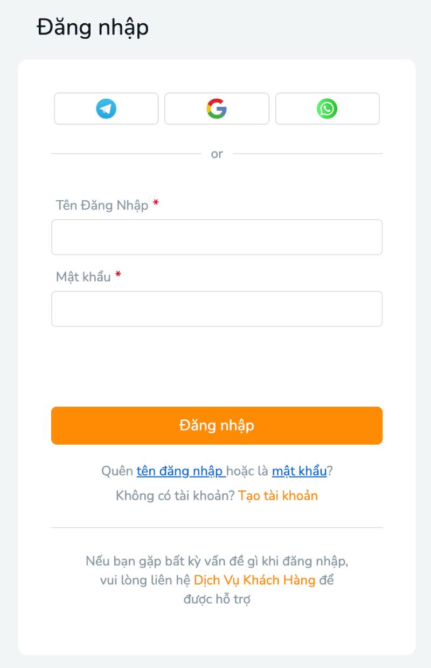
Task: Follow the mật khẩu reset link
Action: (x=298, y=471)
